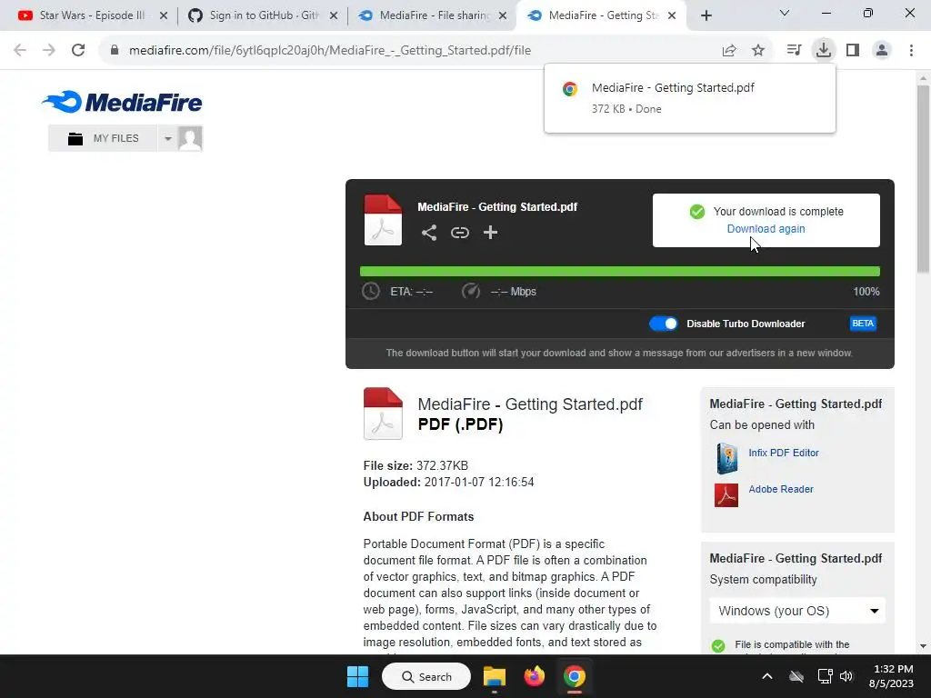Click the network tray icon
The image size is (931, 698).
pos(825,676)
